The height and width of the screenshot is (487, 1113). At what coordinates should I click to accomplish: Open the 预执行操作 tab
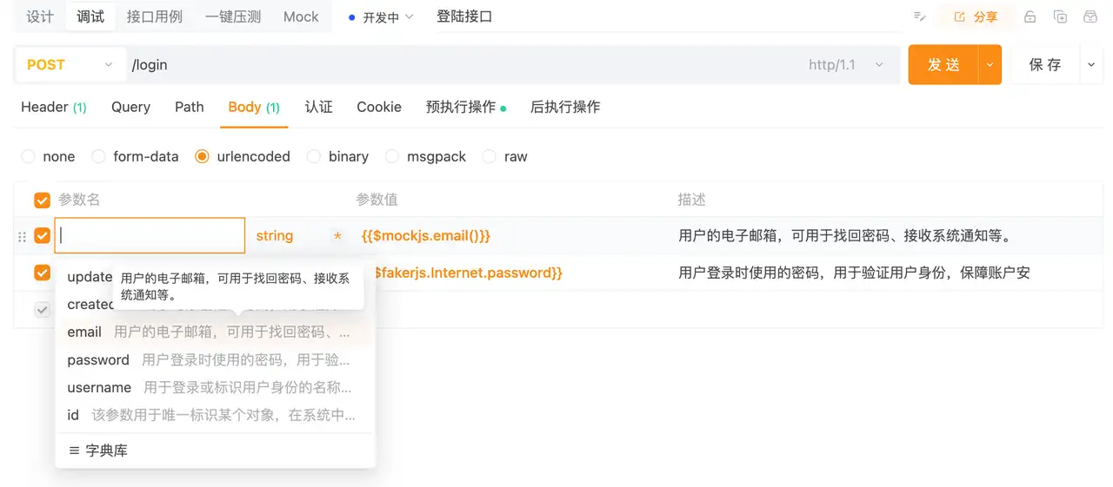pos(466,107)
